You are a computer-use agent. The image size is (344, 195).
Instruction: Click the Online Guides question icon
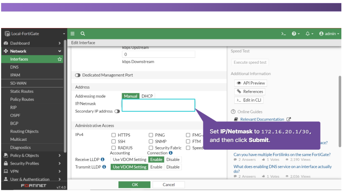[233, 112]
